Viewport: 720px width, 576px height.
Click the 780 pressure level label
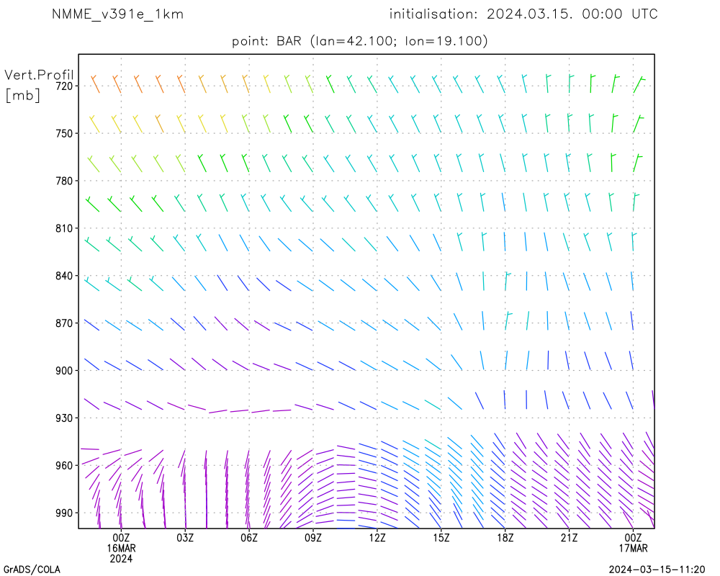[64, 181]
